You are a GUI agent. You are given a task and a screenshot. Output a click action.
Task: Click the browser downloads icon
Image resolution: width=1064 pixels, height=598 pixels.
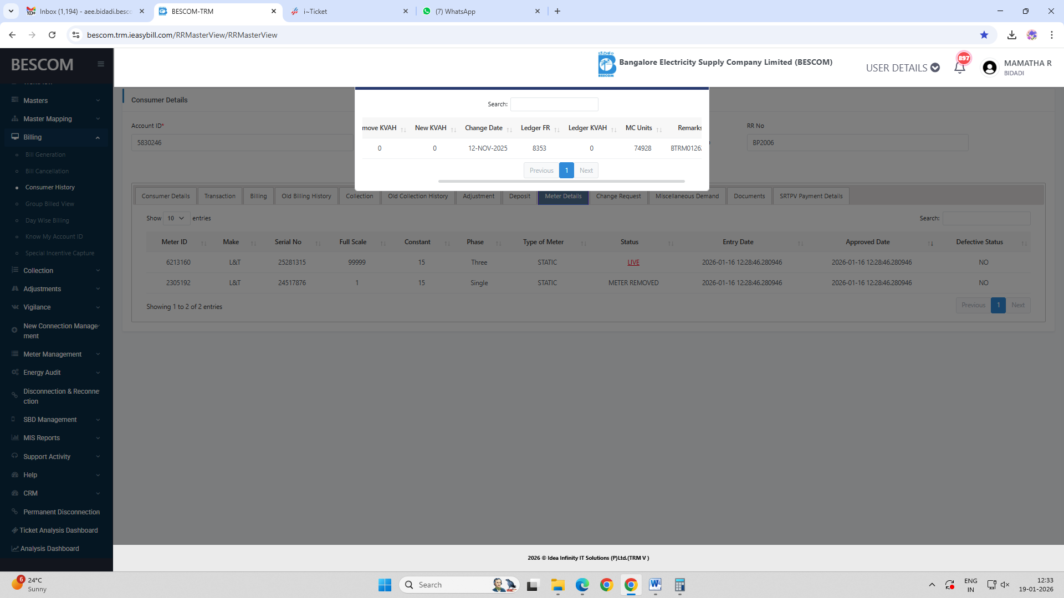(x=1012, y=35)
